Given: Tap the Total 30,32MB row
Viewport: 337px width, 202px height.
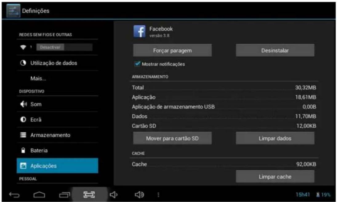Looking at the screenshot, I should click(x=224, y=88).
